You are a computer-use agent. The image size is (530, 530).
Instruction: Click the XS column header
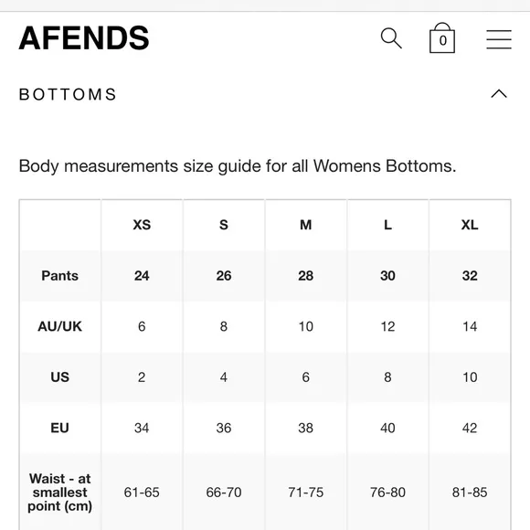coord(142,225)
